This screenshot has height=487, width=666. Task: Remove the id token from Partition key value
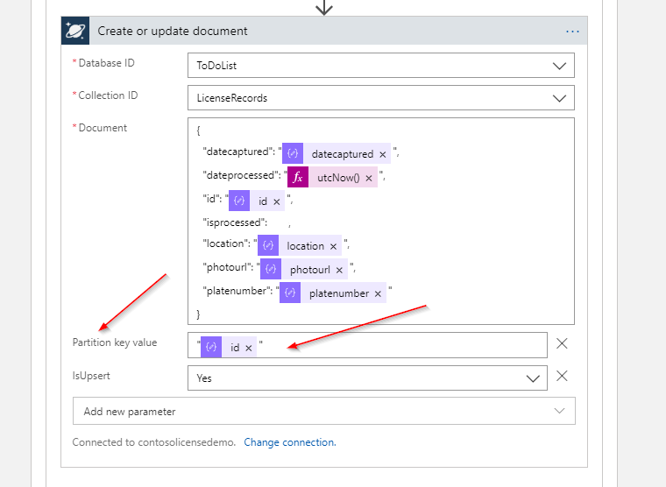coord(249,348)
